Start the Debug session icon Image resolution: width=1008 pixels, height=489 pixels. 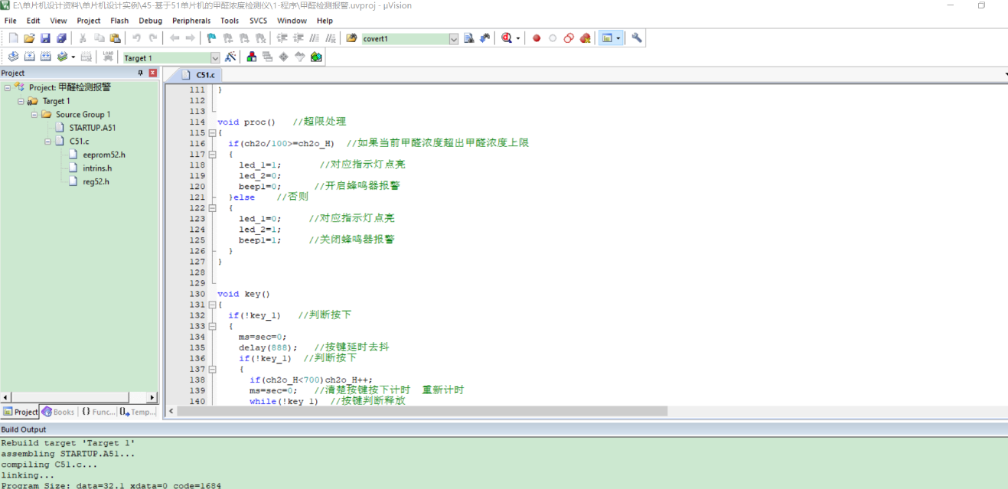(506, 38)
